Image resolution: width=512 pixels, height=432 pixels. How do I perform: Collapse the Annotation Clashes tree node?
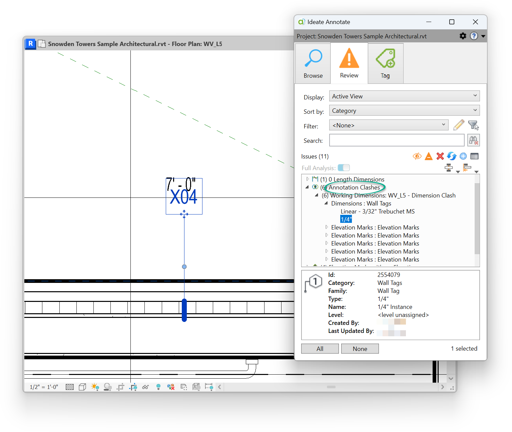[x=307, y=187]
